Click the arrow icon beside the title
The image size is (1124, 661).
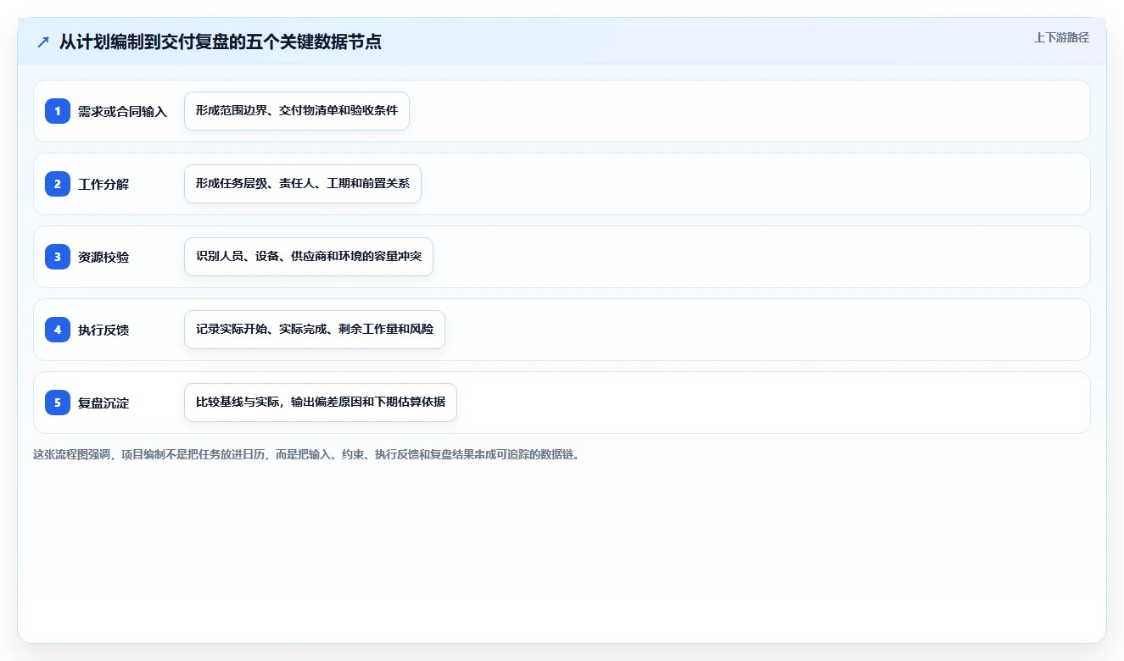click(x=43, y=42)
